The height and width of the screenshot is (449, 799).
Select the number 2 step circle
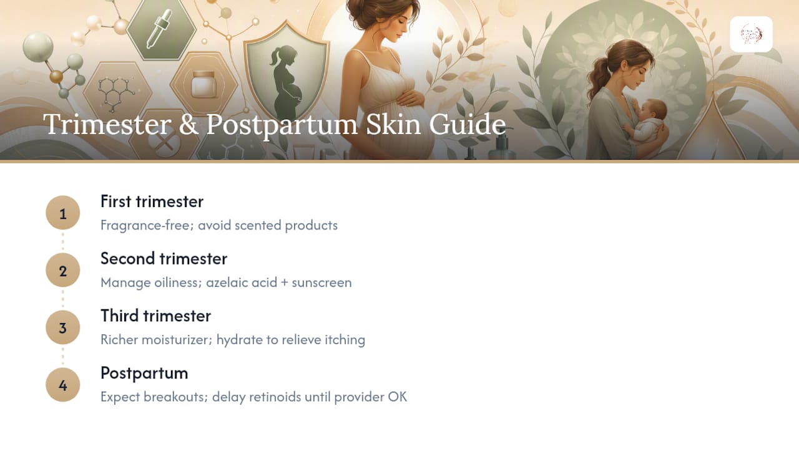pyautogui.click(x=63, y=271)
